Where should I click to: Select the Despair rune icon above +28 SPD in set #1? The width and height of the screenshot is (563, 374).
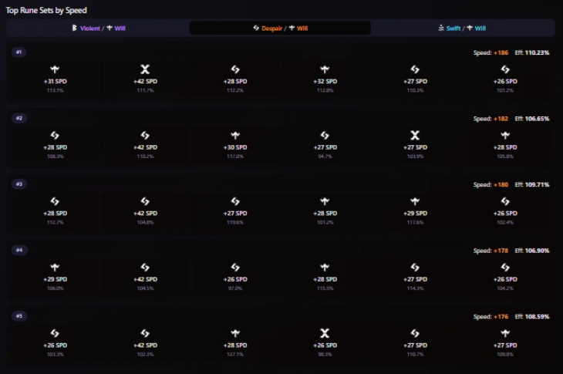tap(235, 69)
